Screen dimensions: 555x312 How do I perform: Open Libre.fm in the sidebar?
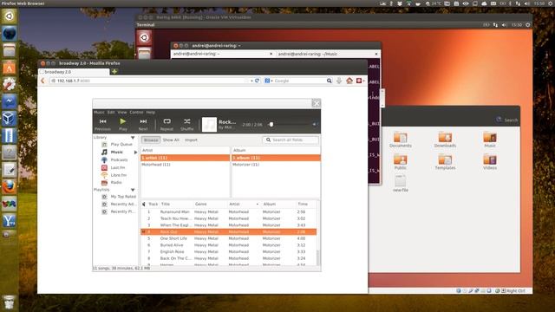coord(118,175)
